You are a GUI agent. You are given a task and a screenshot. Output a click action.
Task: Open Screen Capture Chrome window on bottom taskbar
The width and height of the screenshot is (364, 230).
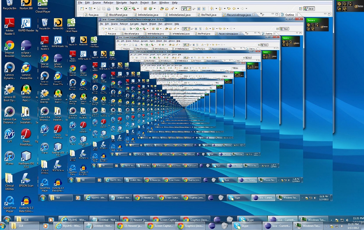160,226
